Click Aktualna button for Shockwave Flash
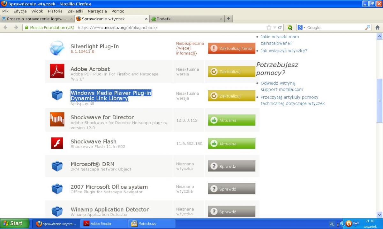383x229 pixels. 232,143
